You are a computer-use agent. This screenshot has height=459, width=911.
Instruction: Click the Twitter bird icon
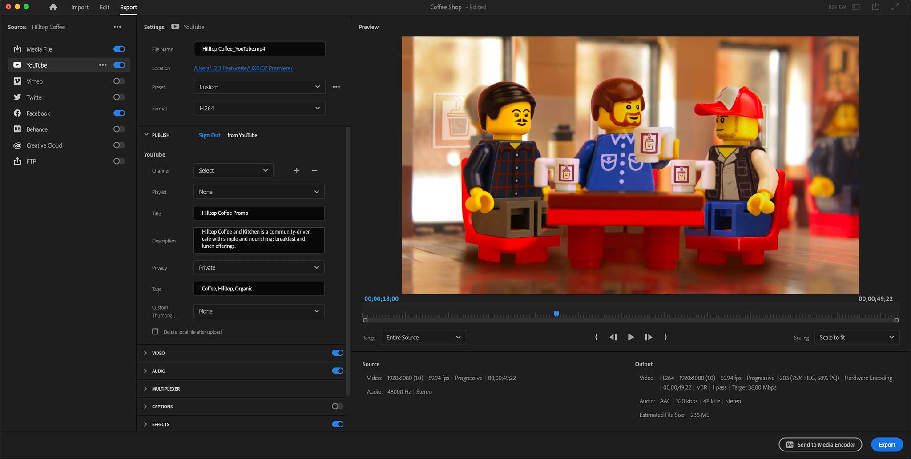[17, 97]
